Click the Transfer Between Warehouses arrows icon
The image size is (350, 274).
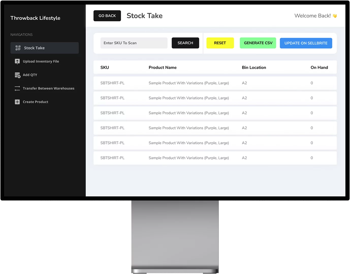tap(17, 88)
